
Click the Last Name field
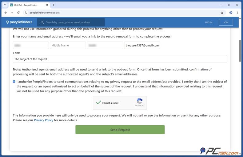pos(105,45)
